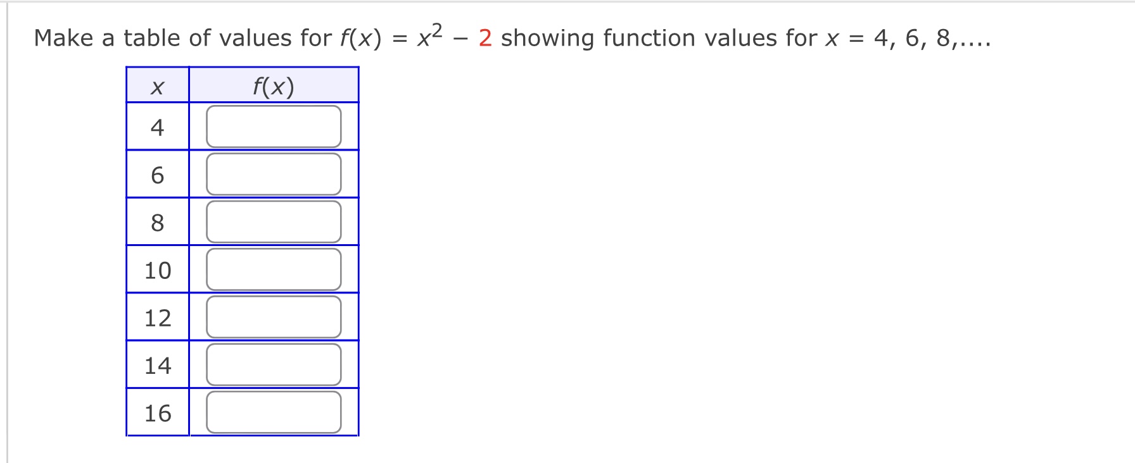Click the table cell labeled 8
Image resolution: width=1135 pixels, height=463 pixels.
158,222
